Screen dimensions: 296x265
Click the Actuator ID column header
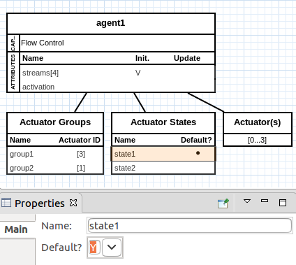pyautogui.click(x=80, y=140)
